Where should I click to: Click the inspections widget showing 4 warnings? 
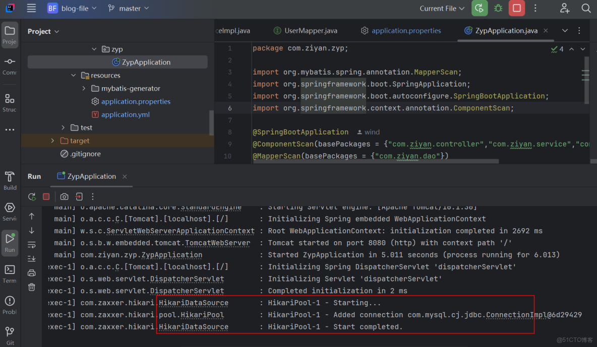click(x=558, y=48)
